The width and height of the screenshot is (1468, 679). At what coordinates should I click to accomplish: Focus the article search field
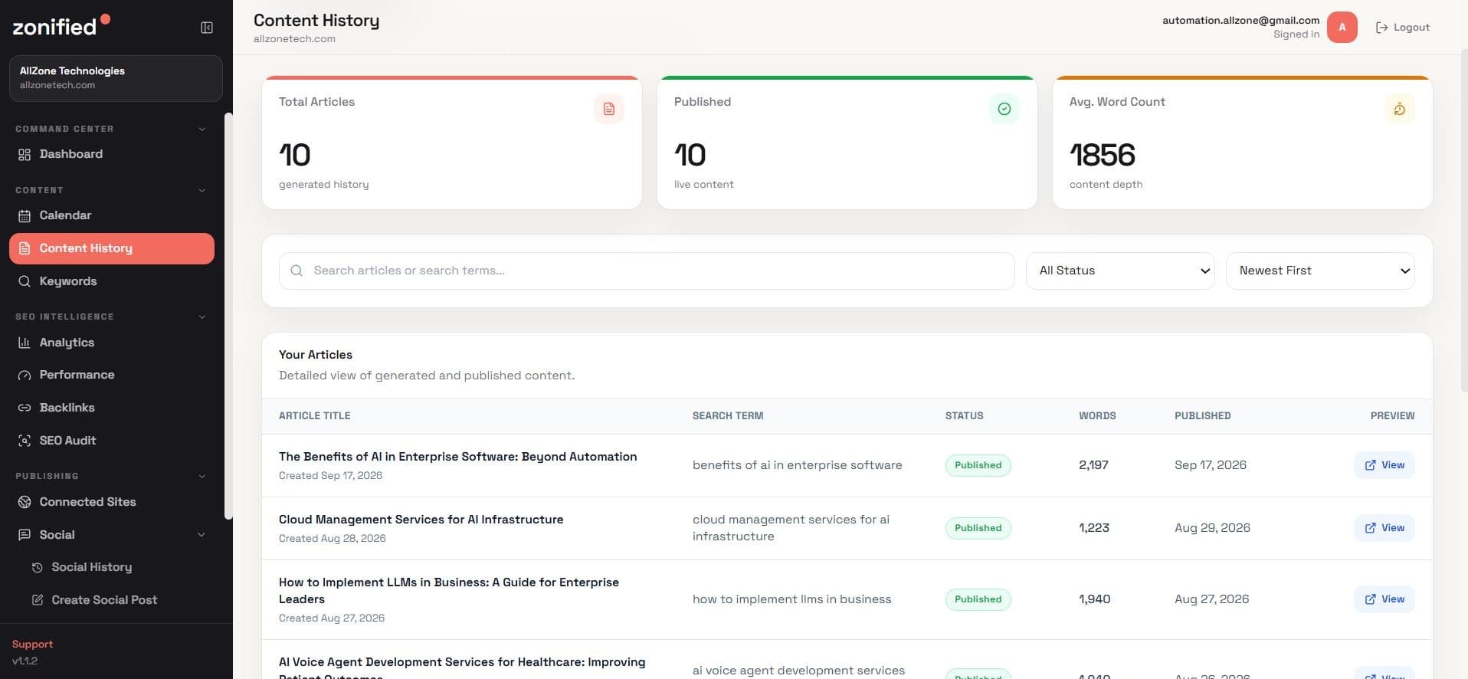(647, 271)
